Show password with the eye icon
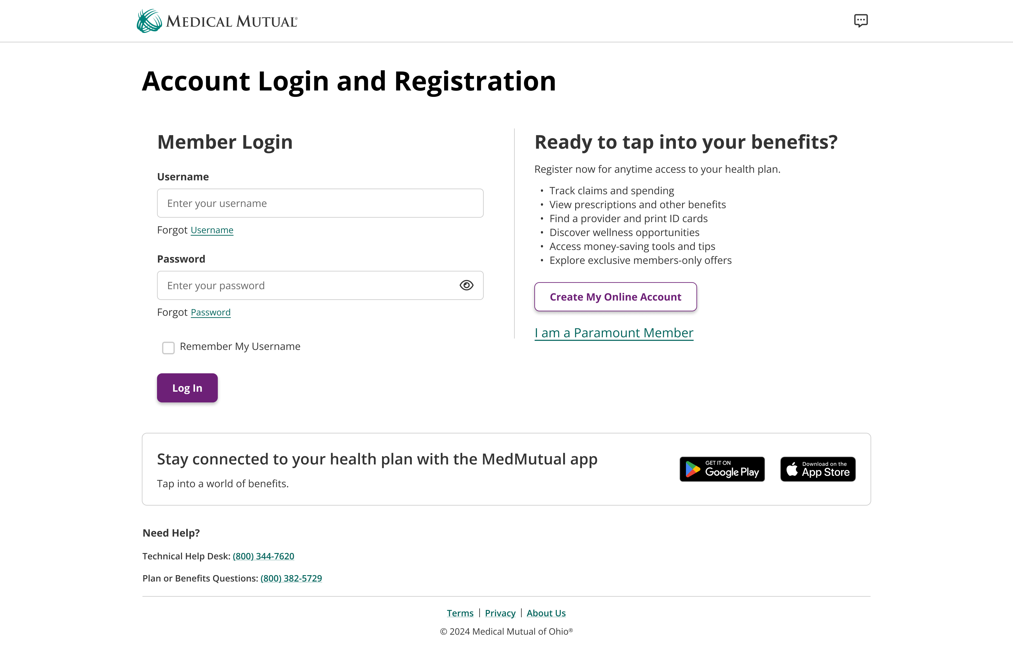 point(466,285)
